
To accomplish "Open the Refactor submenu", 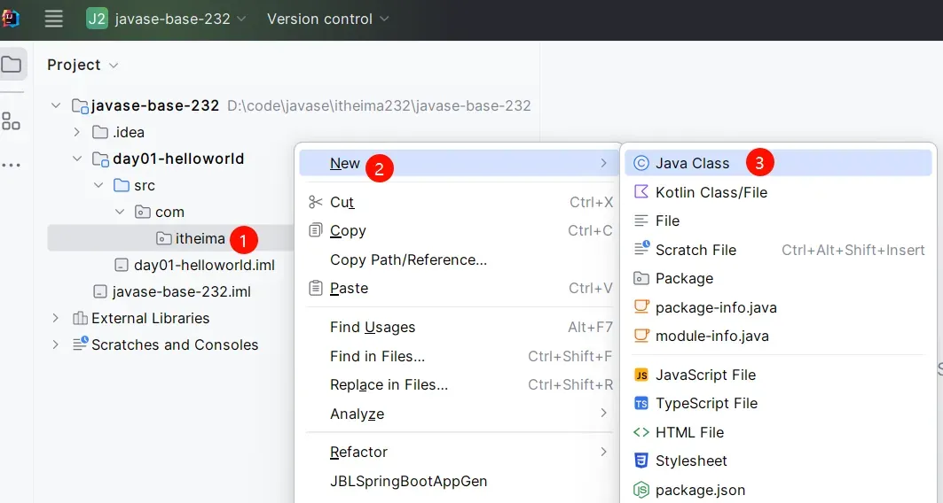I will [358, 452].
